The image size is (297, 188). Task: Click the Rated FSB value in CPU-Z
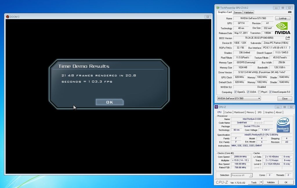(240, 167)
